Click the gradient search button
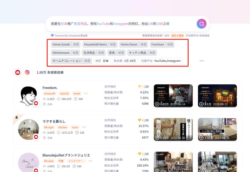Viewport: 250px width, 172px height. tap(201, 24)
